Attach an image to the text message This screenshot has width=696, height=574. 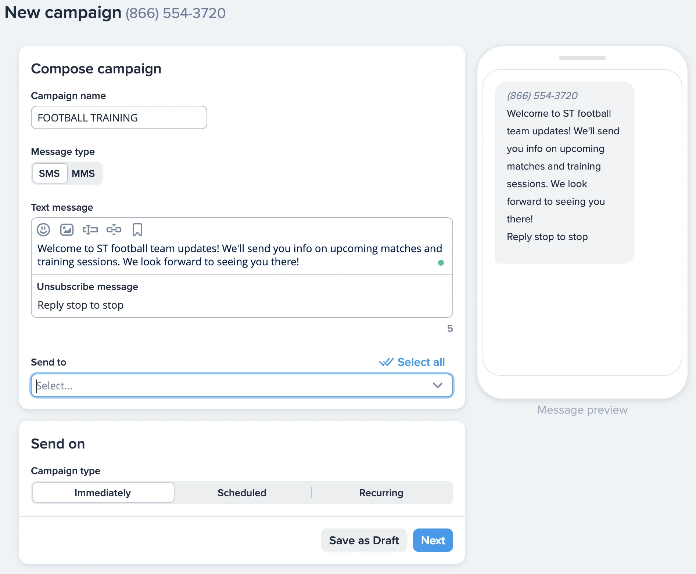click(x=67, y=230)
